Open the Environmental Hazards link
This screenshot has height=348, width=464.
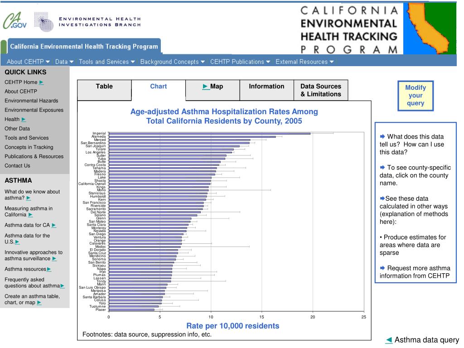[x=31, y=101]
